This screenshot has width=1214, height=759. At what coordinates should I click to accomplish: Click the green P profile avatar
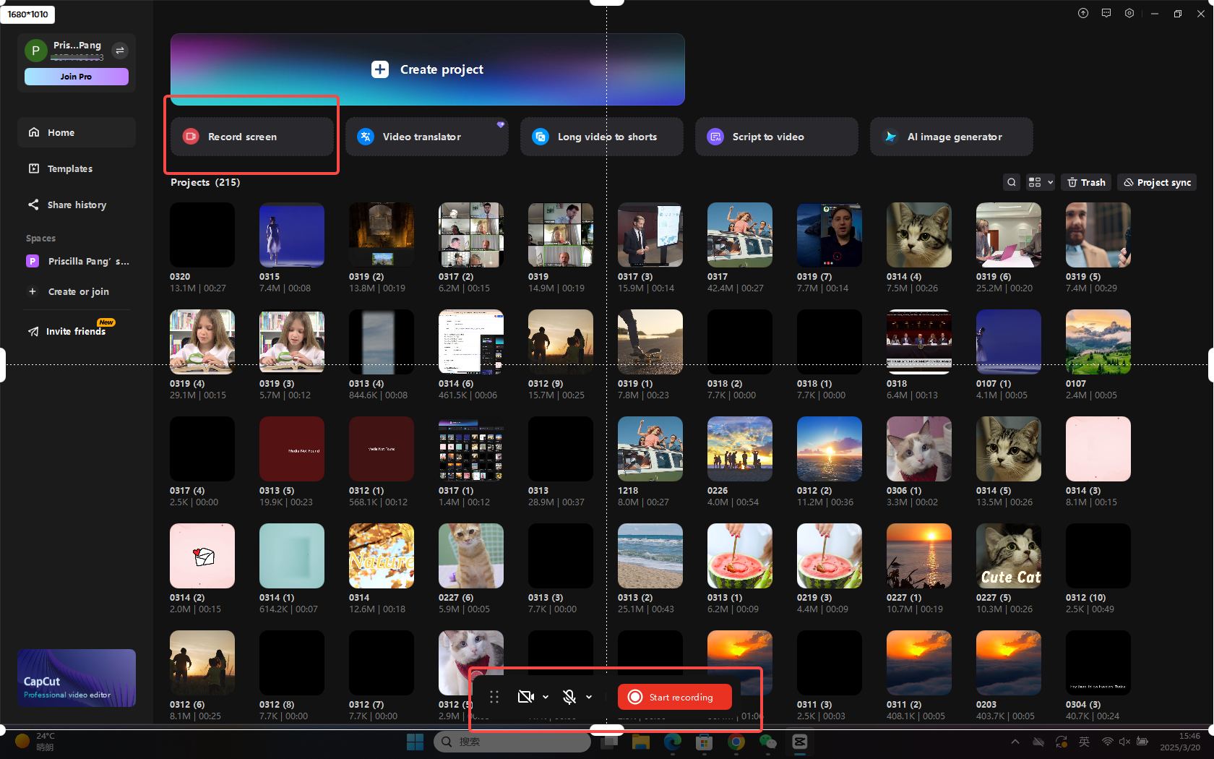tap(35, 51)
